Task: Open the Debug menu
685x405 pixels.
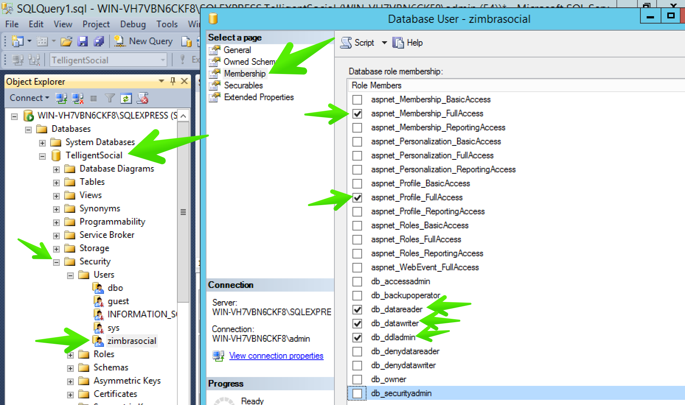Action: click(133, 24)
